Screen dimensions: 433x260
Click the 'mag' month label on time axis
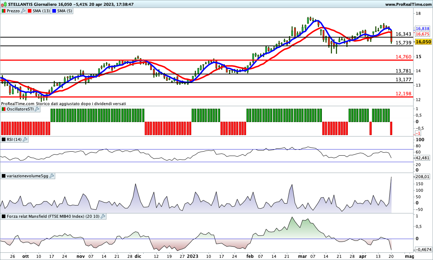pos(409,256)
